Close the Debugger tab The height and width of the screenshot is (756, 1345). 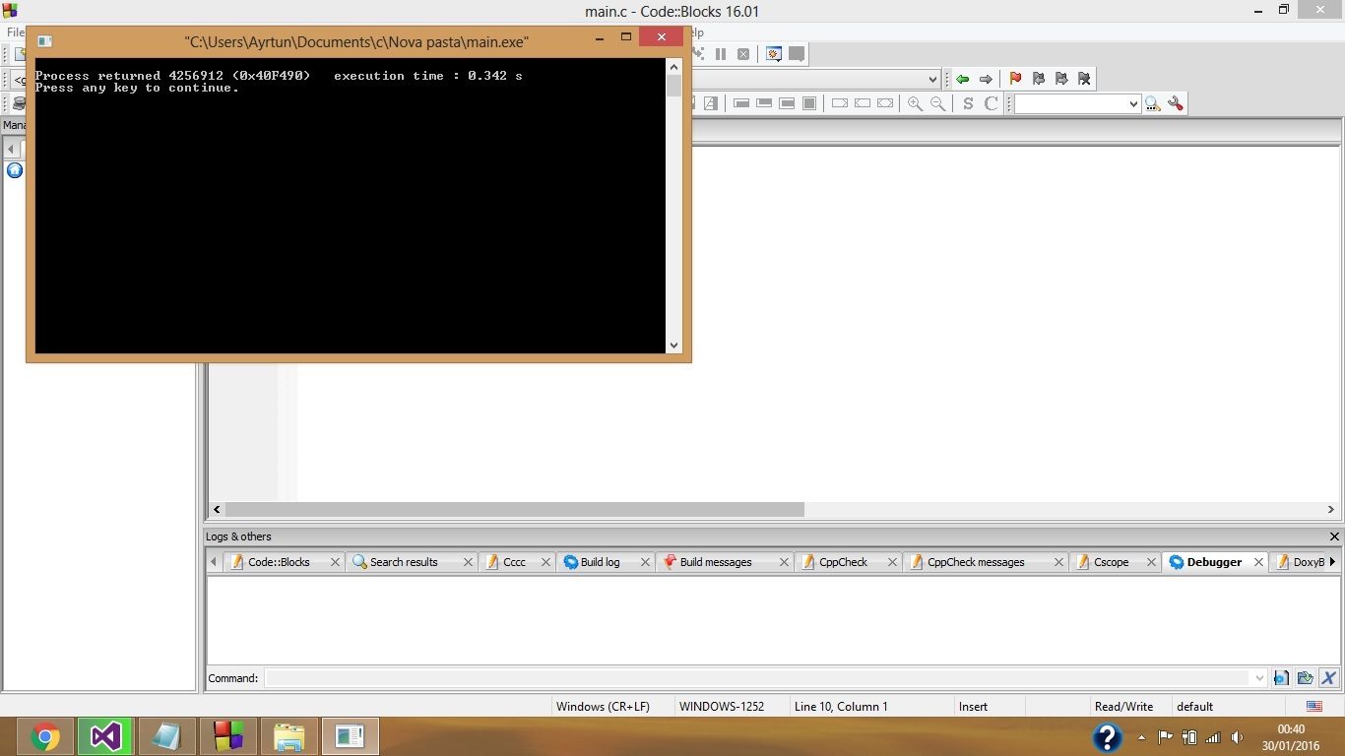1258,562
